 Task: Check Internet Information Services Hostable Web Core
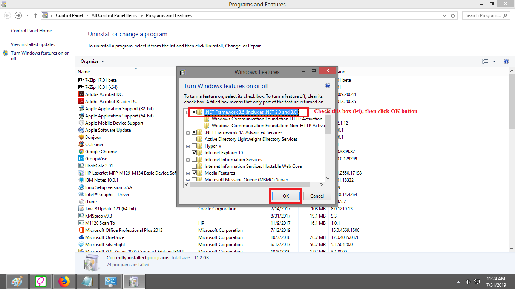point(194,166)
